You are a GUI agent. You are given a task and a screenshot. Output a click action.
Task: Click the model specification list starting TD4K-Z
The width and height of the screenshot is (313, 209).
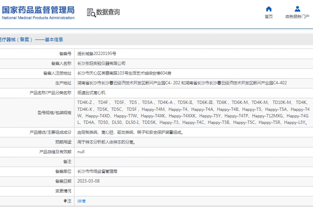[193, 112]
